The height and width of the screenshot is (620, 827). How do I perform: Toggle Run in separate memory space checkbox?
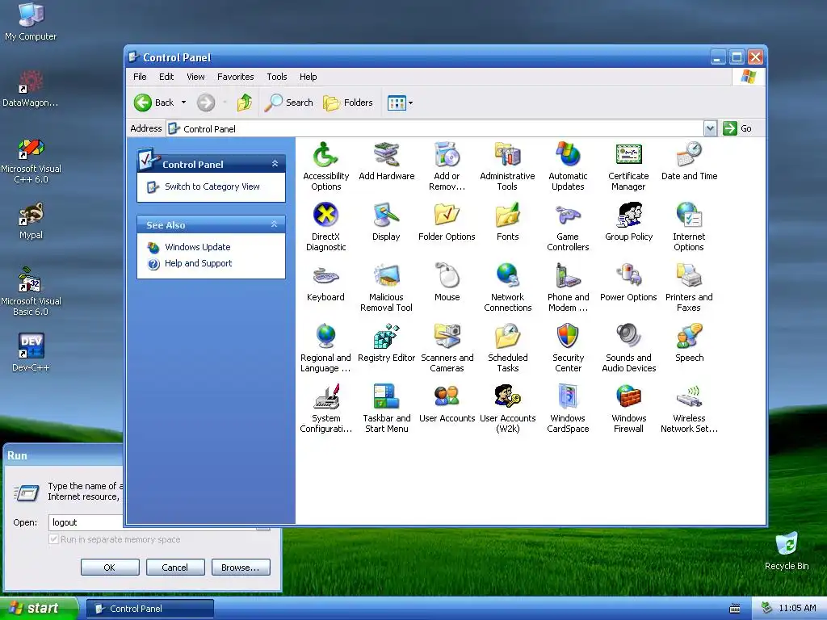pos(53,539)
